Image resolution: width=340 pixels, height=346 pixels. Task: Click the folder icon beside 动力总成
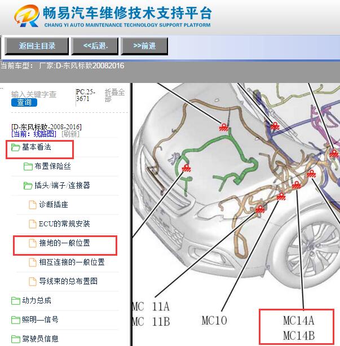pos(15,301)
